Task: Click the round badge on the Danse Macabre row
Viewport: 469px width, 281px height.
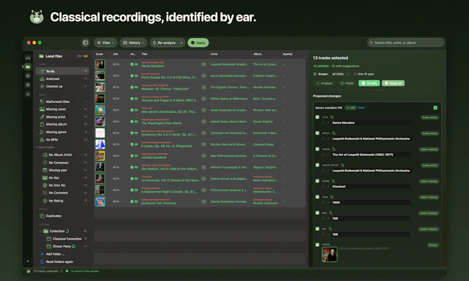Action: click(x=204, y=64)
